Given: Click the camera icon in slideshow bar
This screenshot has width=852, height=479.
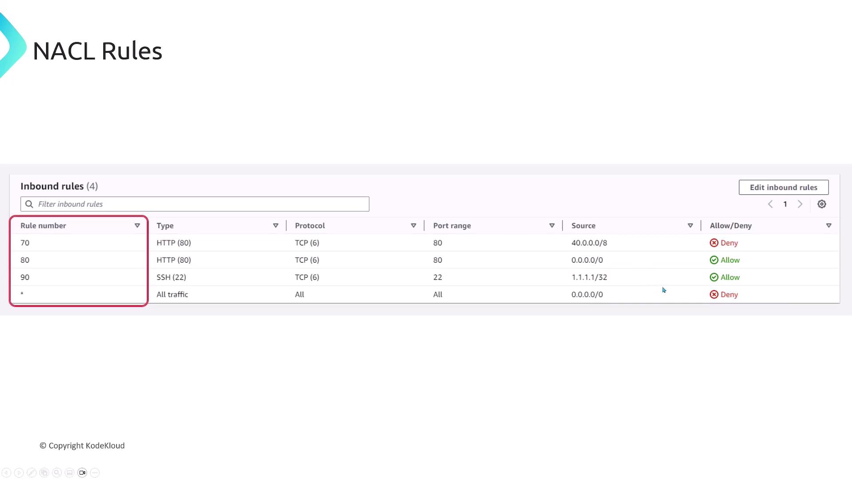Looking at the screenshot, I should (82, 473).
